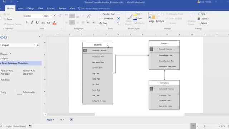Select the Page-1 tab

[x=50, y=120]
